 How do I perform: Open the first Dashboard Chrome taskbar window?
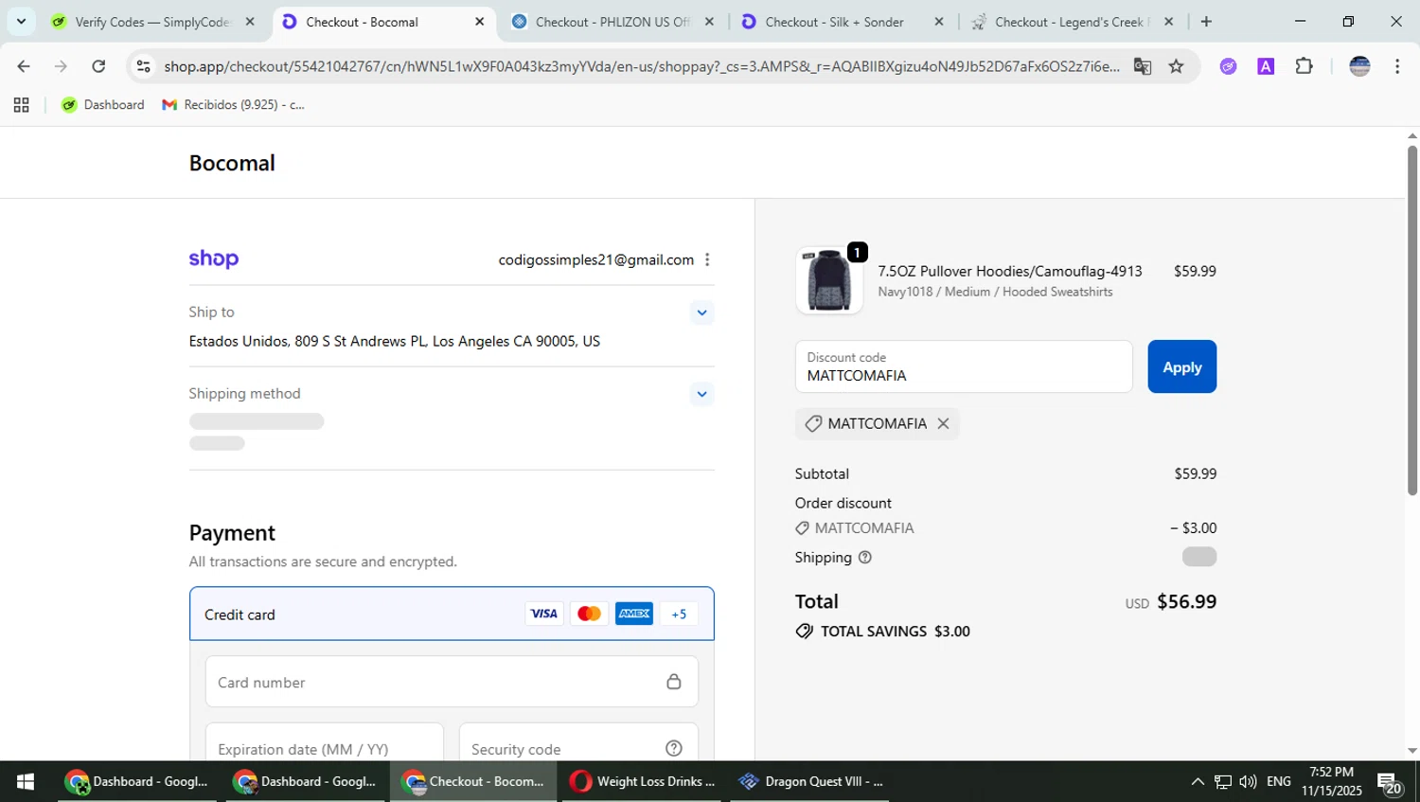pos(137,781)
